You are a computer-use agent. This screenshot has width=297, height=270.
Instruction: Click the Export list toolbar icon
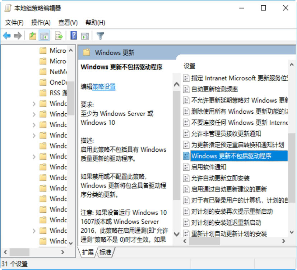click(59, 35)
